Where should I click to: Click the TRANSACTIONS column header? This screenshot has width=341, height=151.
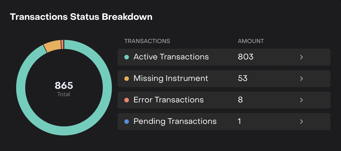(147, 41)
